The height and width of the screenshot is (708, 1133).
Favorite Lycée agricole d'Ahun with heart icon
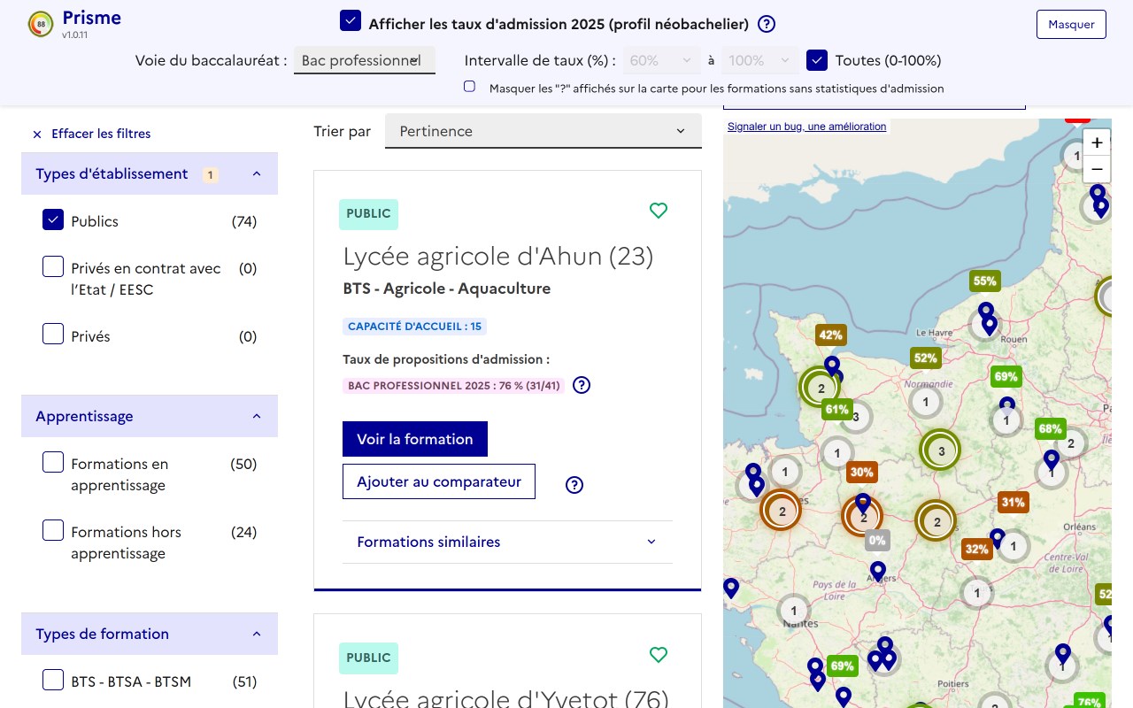pos(658,211)
